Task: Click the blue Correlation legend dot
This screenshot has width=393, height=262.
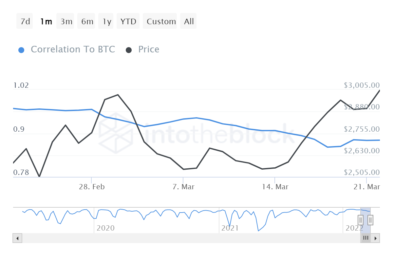Action: point(21,50)
